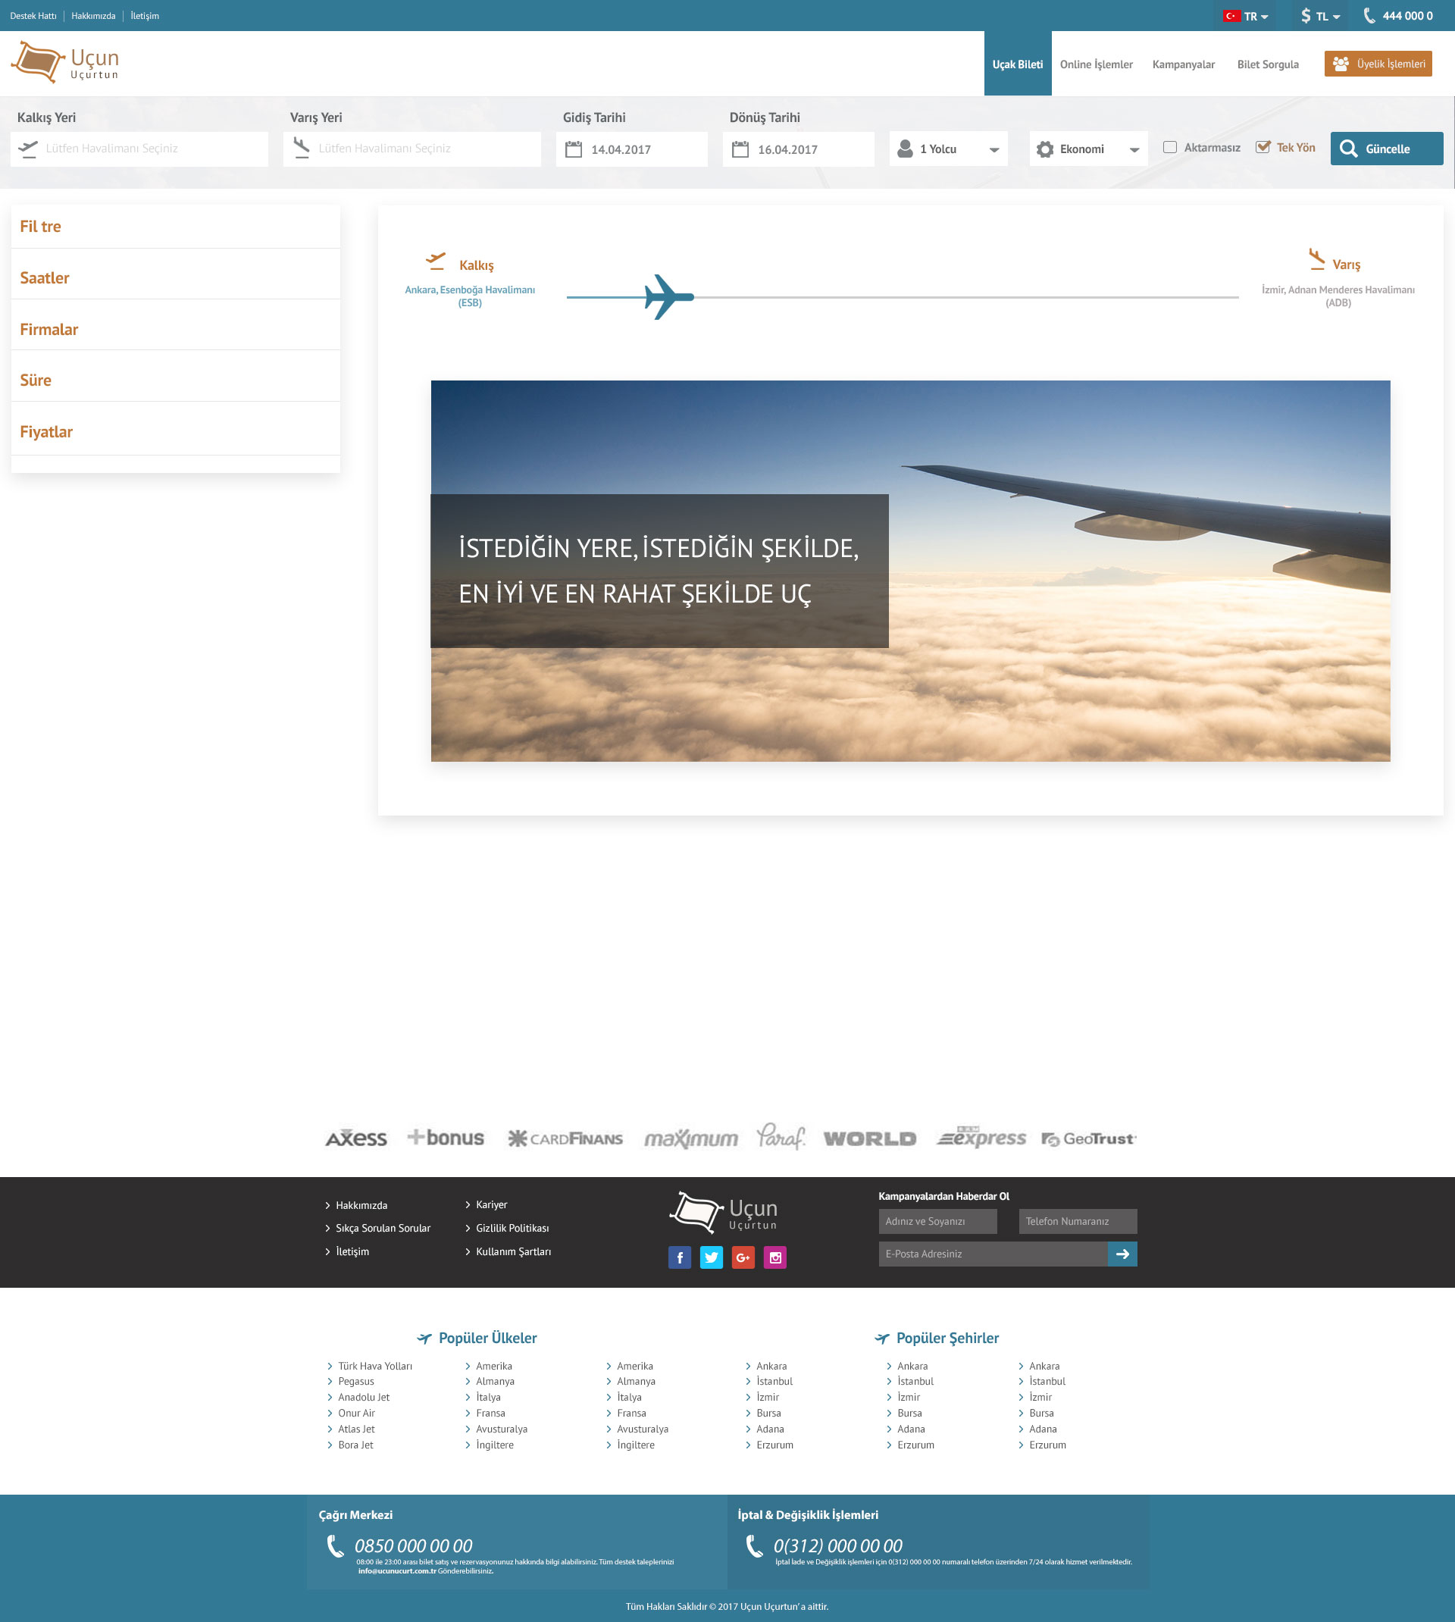1455x1622 pixels.
Task: Submit newsletter with the arrow icon
Action: tap(1122, 1254)
